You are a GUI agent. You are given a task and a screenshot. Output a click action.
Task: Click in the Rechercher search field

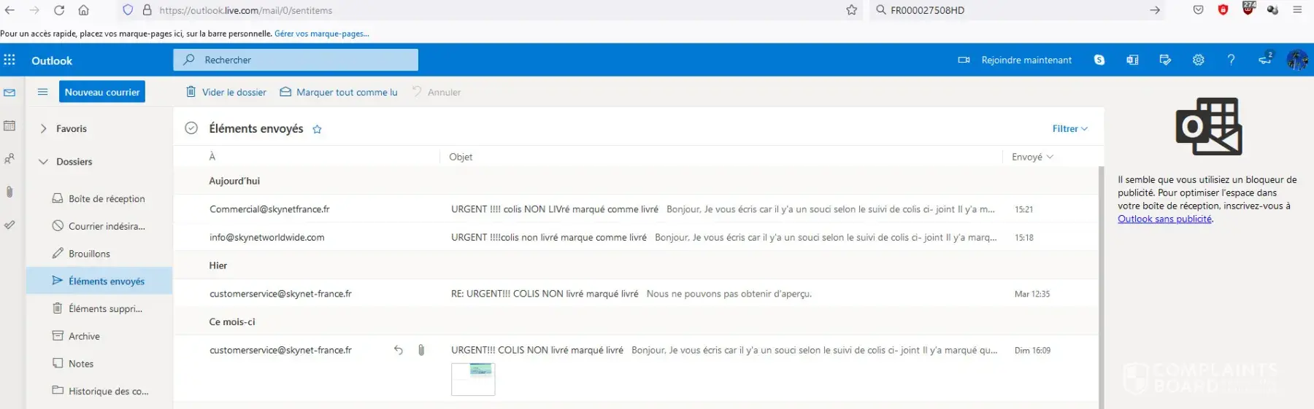click(296, 60)
